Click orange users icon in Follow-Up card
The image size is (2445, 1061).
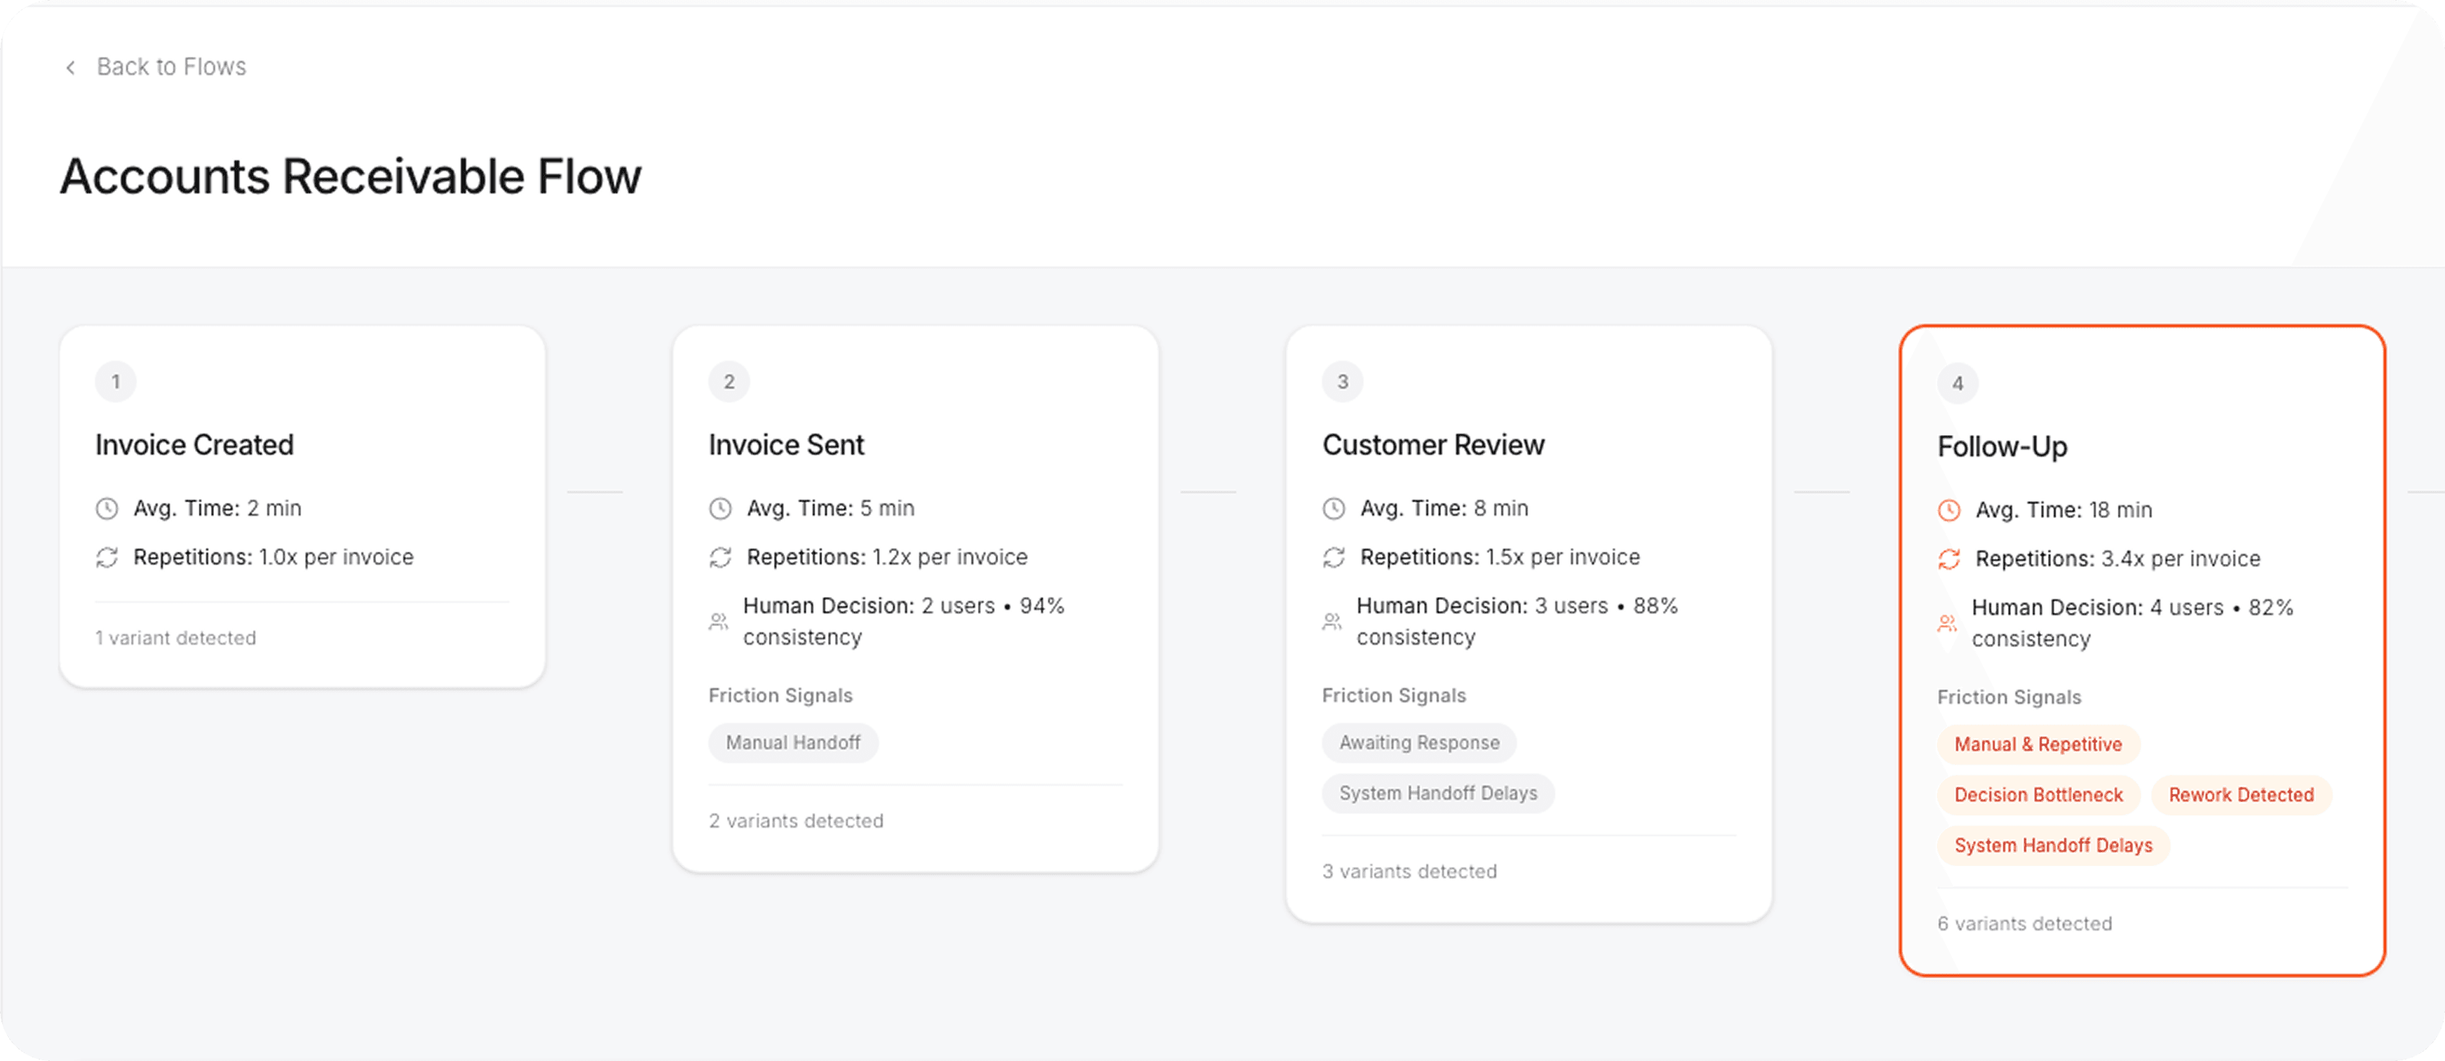coord(1948,624)
